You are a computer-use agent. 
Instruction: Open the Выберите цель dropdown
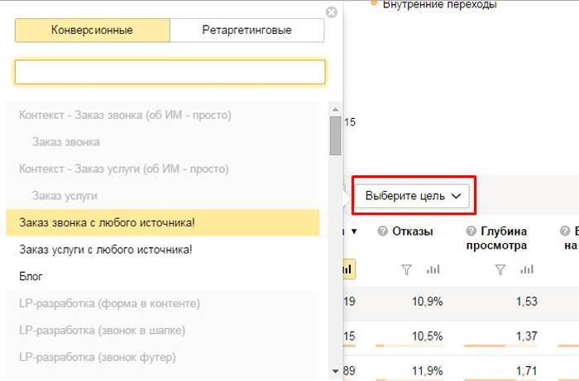tap(412, 196)
